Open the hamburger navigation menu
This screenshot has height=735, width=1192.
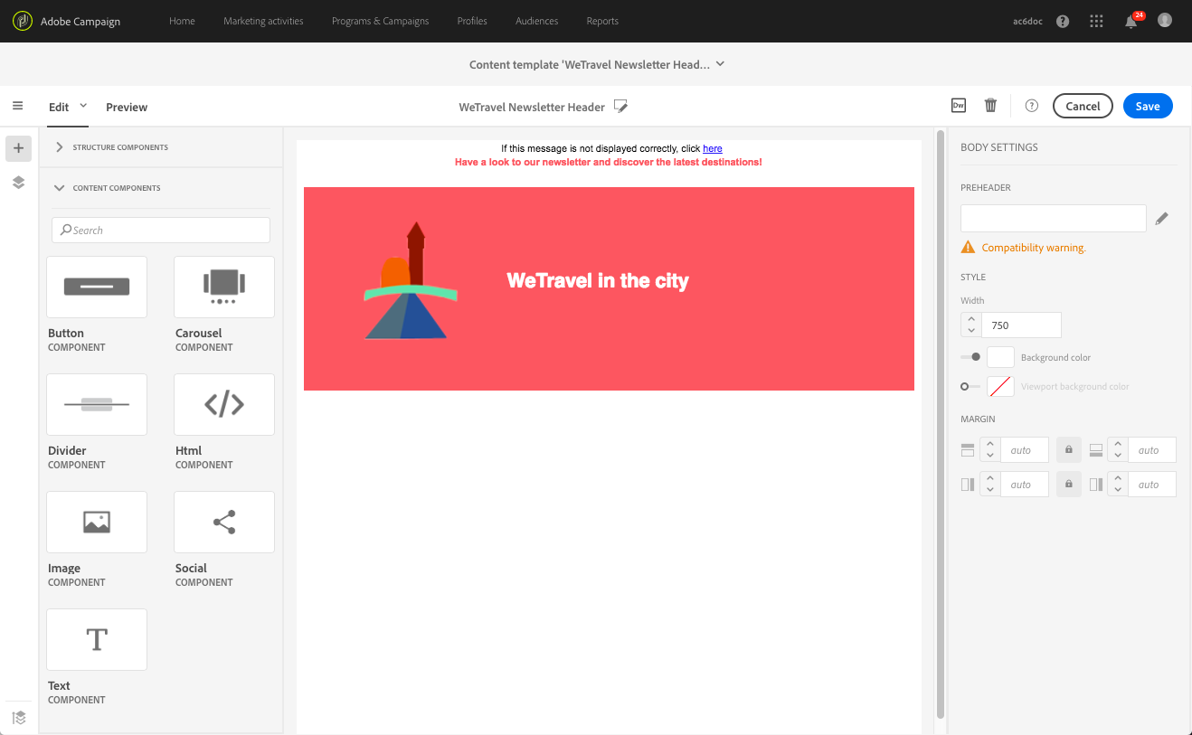coord(17,106)
